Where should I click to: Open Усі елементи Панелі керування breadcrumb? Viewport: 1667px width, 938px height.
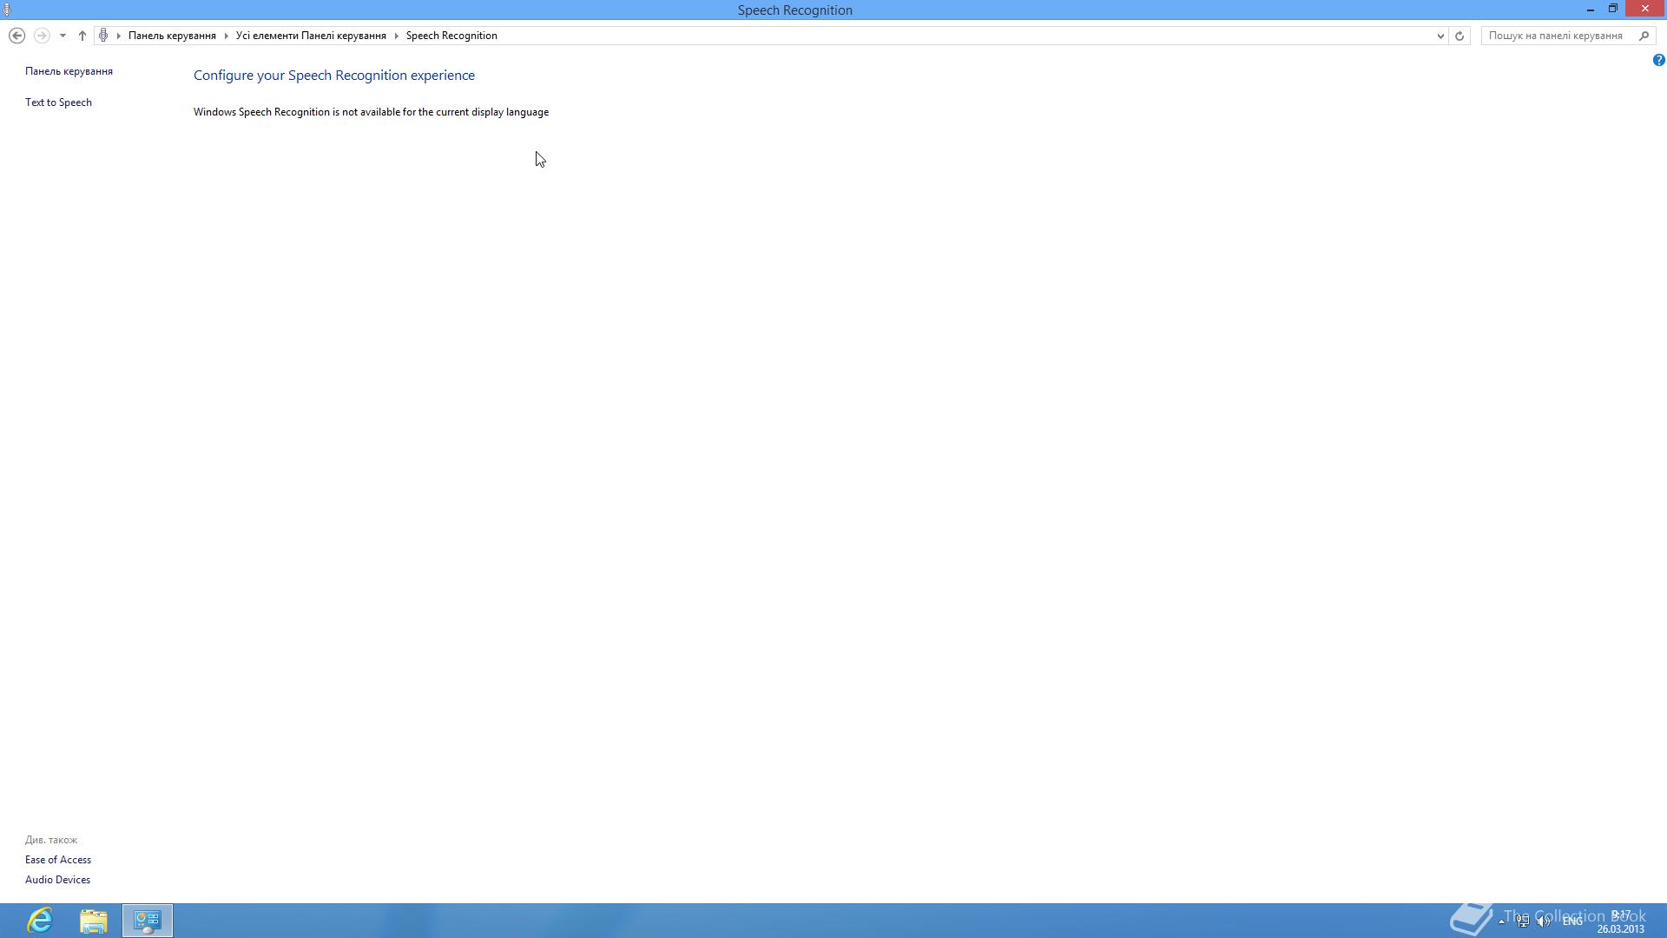pos(311,36)
